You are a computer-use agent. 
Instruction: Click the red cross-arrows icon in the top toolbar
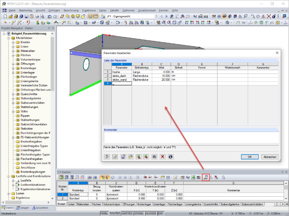click(x=269, y=16)
